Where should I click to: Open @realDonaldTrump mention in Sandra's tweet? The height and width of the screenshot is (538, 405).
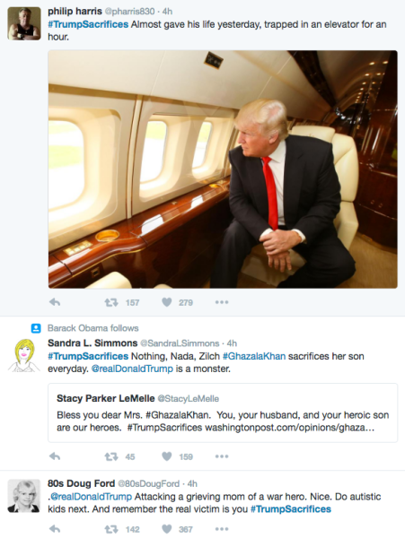point(132,369)
